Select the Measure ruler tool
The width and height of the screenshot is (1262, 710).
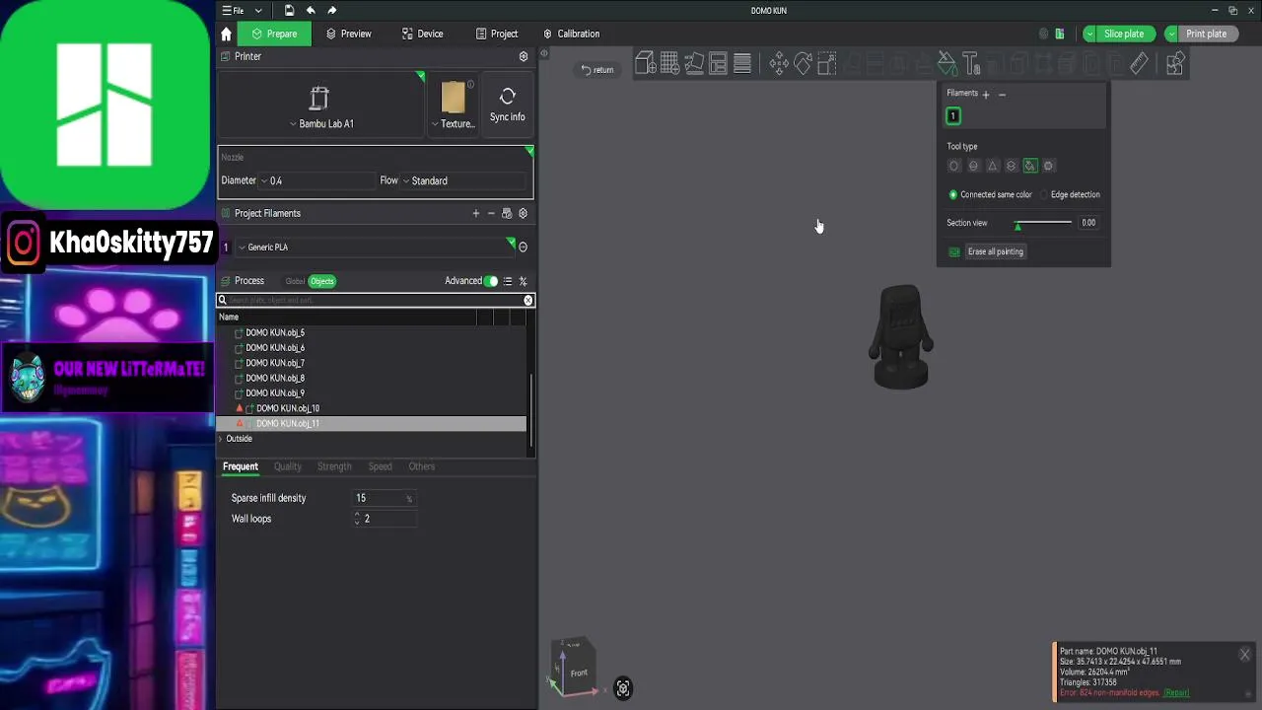1139,64
